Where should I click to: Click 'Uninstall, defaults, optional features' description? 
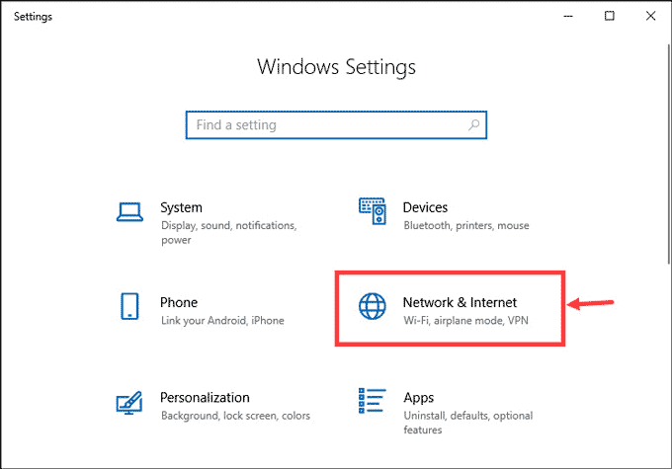pyautogui.click(x=468, y=423)
